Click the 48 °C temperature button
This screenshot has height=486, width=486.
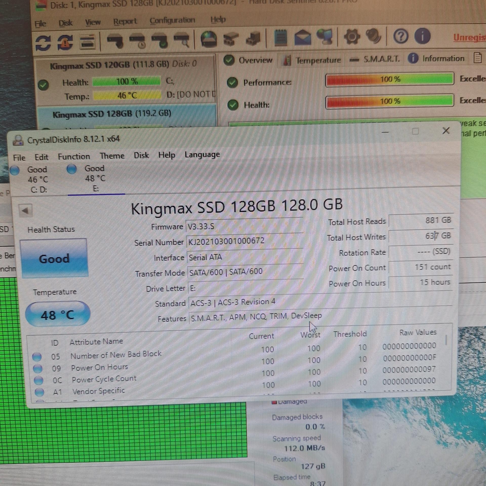[x=57, y=315]
